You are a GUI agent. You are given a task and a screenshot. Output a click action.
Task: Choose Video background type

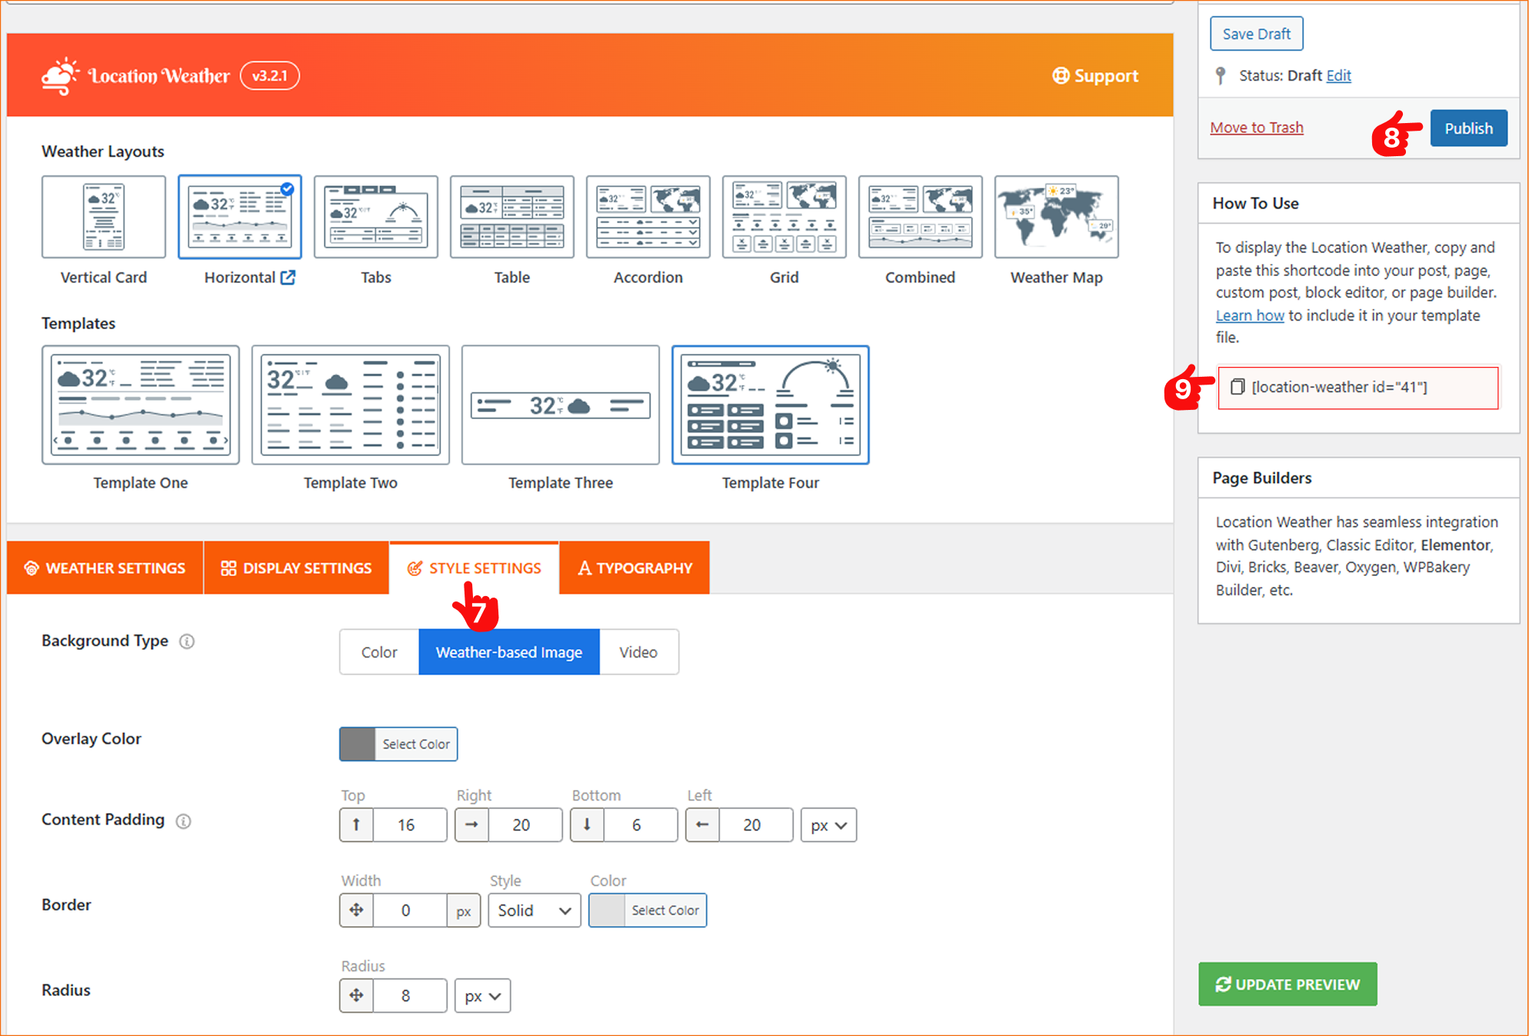click(x=638, y=652)
